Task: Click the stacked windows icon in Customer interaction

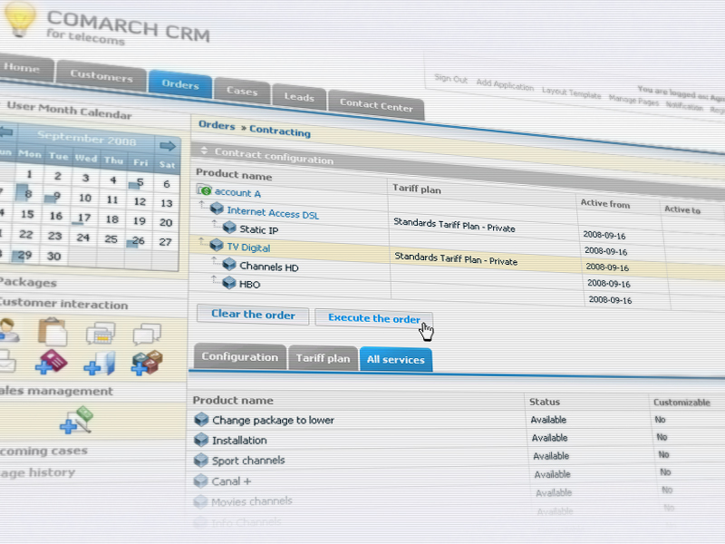Action: (100, 335)
